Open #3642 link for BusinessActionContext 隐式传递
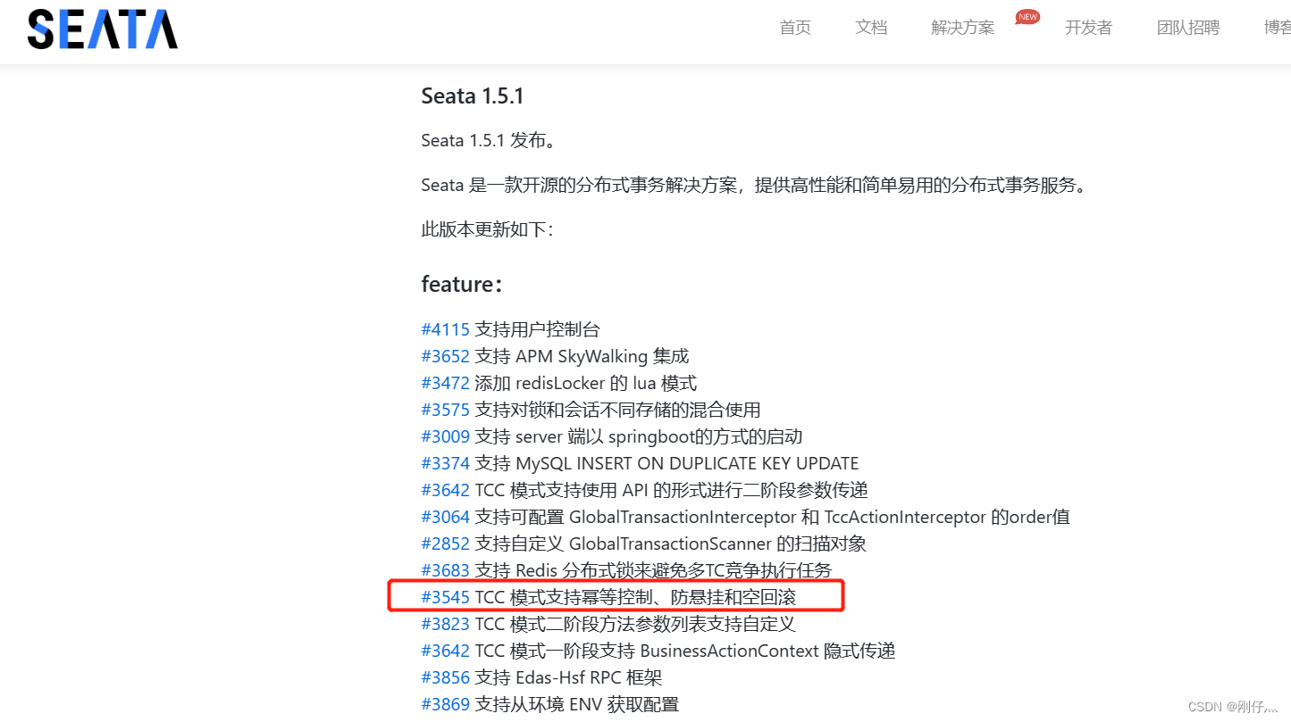 [445, 651]
